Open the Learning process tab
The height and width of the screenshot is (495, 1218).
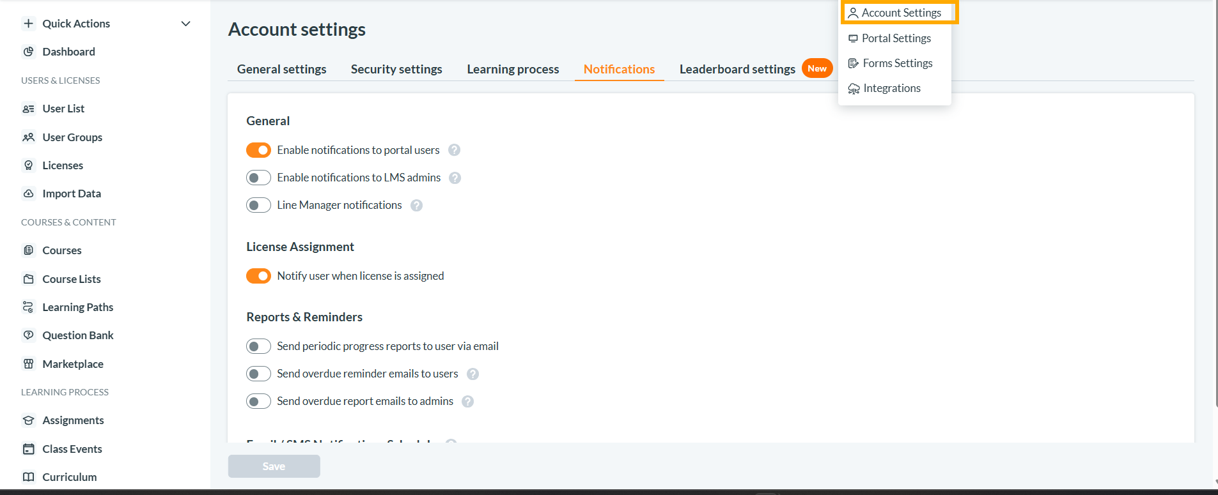[x=513, y=69]
